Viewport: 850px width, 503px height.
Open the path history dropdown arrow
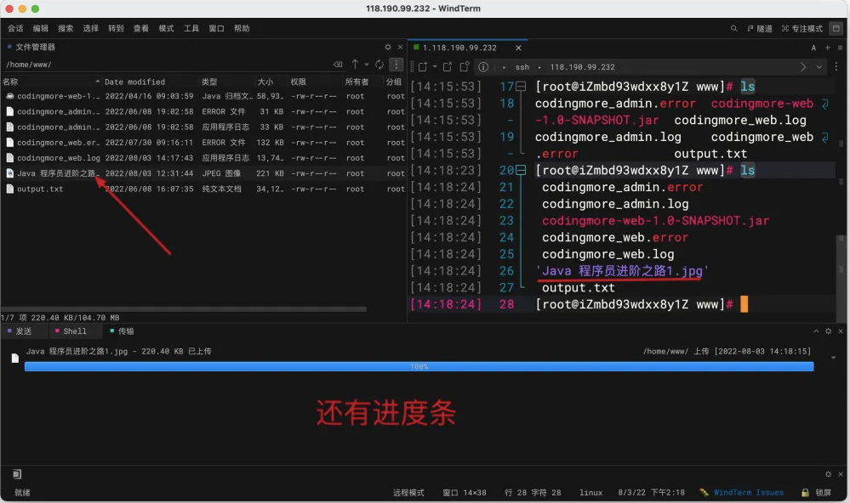tap(367, 64)
